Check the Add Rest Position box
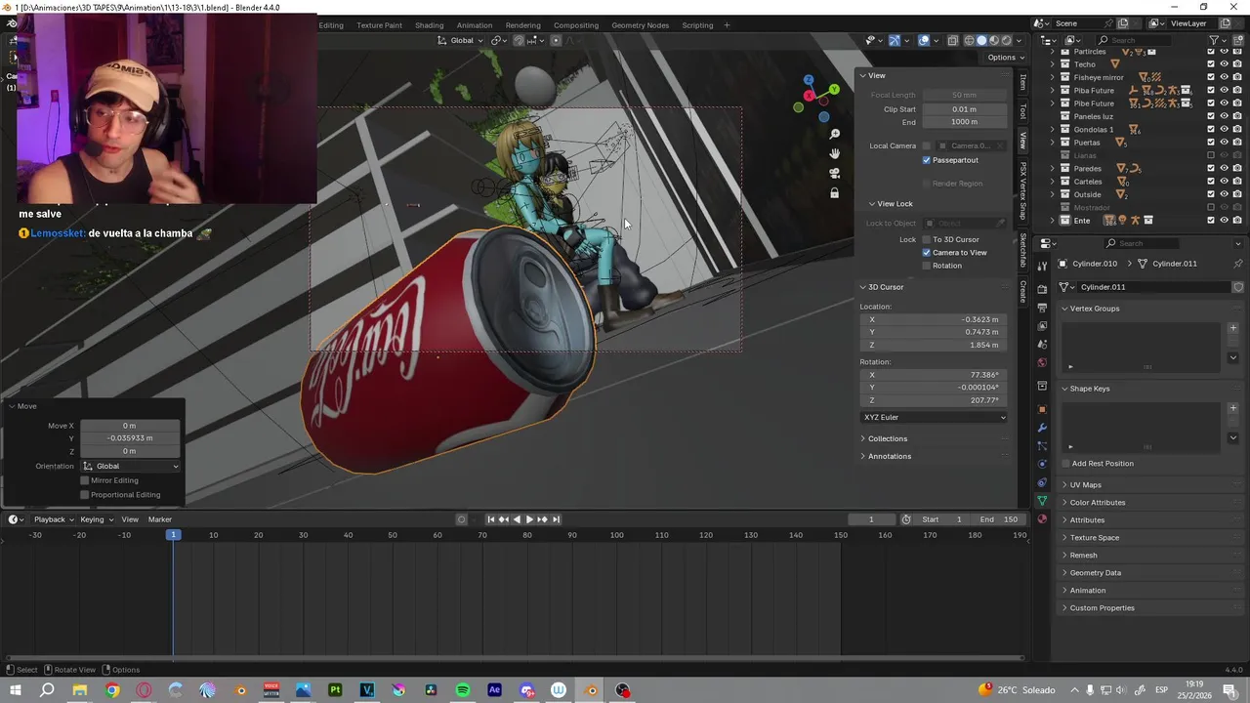The width and height of the screenshot is (1250, 703). tap(1065, 464)
